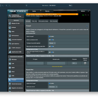Expand orange WiFi notification arrow

point(76,14)
